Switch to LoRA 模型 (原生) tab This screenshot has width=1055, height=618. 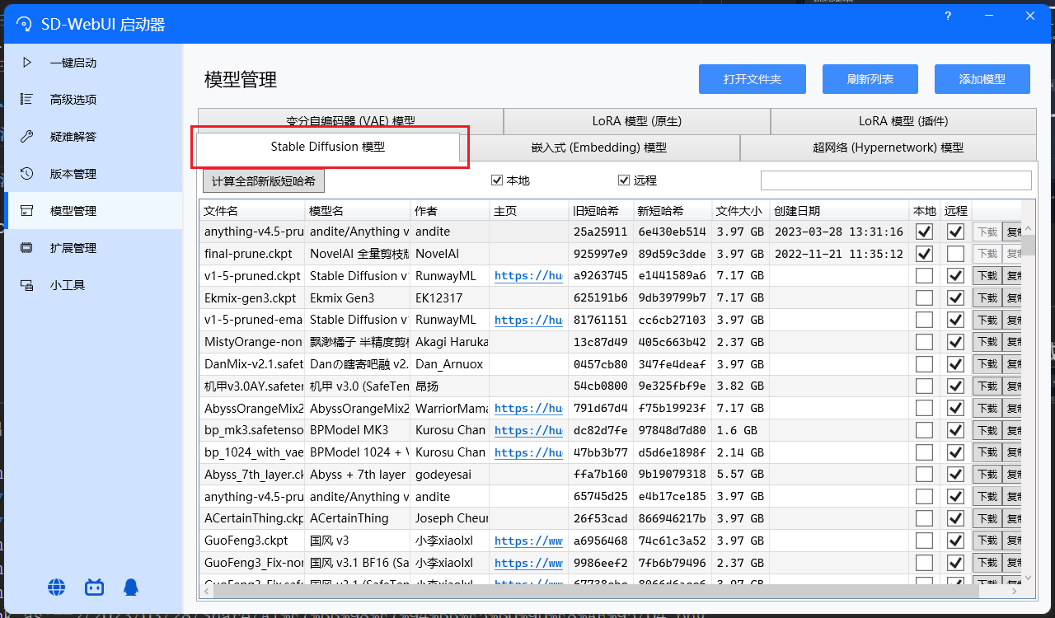pyautogui.click(x=637, y=121)
